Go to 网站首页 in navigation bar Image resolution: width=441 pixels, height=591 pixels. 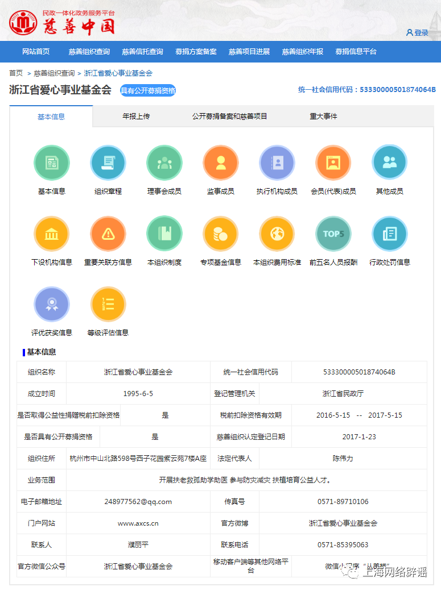[36, 52]
